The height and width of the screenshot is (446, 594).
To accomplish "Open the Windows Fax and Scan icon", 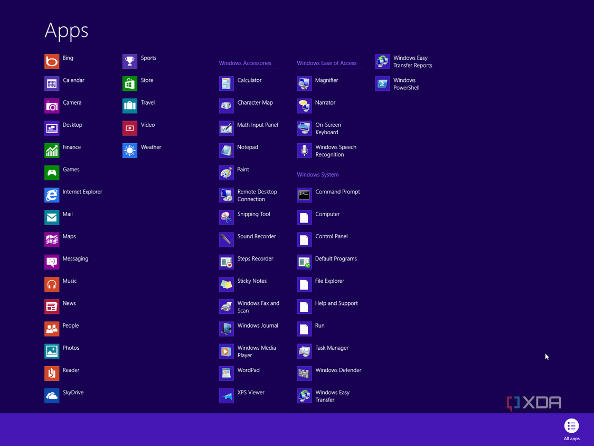I will [x=226, y=307].
